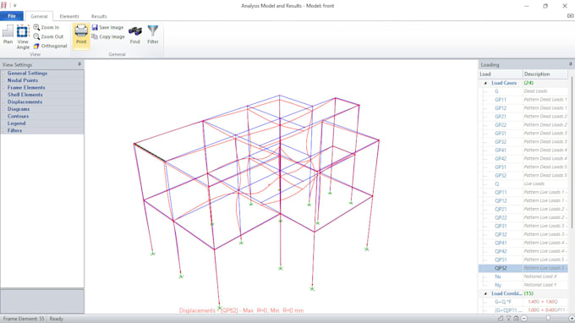Click the status bar zoom minus button
Screen dimensions: 575x323
pyautogui.click(x=524, y=318)
